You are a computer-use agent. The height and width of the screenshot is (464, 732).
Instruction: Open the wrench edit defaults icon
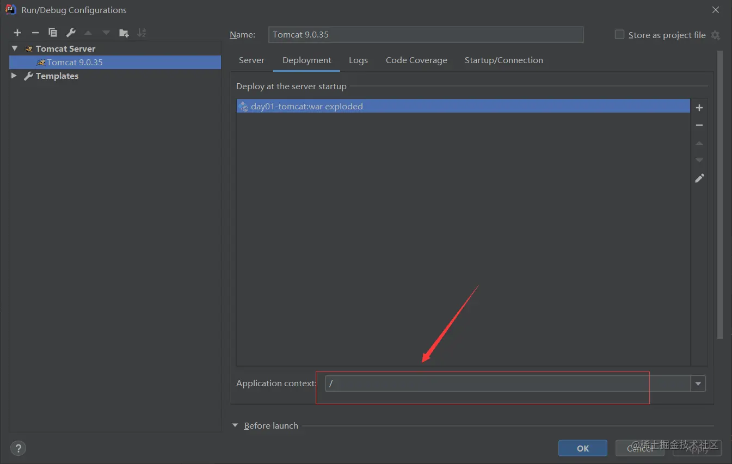tap(71, 33)
